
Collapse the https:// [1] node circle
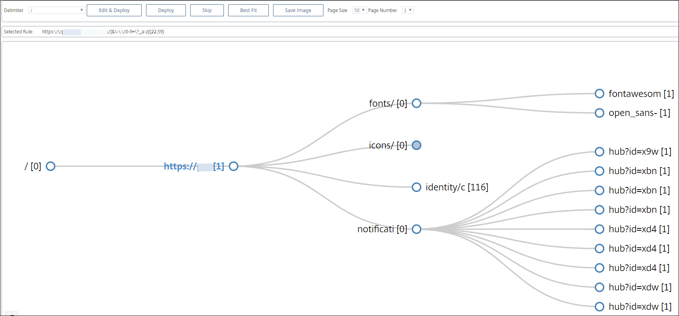(234, 166)
